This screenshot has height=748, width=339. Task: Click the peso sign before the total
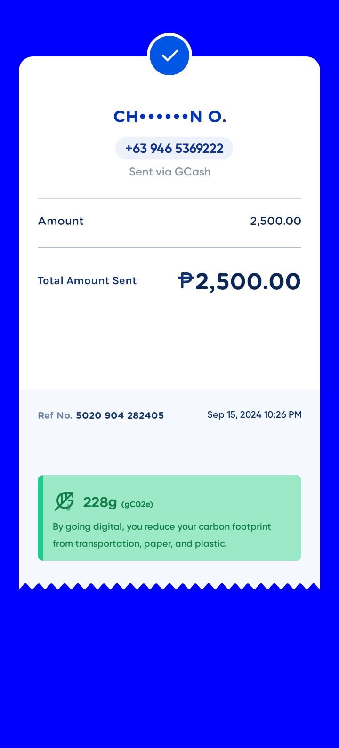[186, 281]
